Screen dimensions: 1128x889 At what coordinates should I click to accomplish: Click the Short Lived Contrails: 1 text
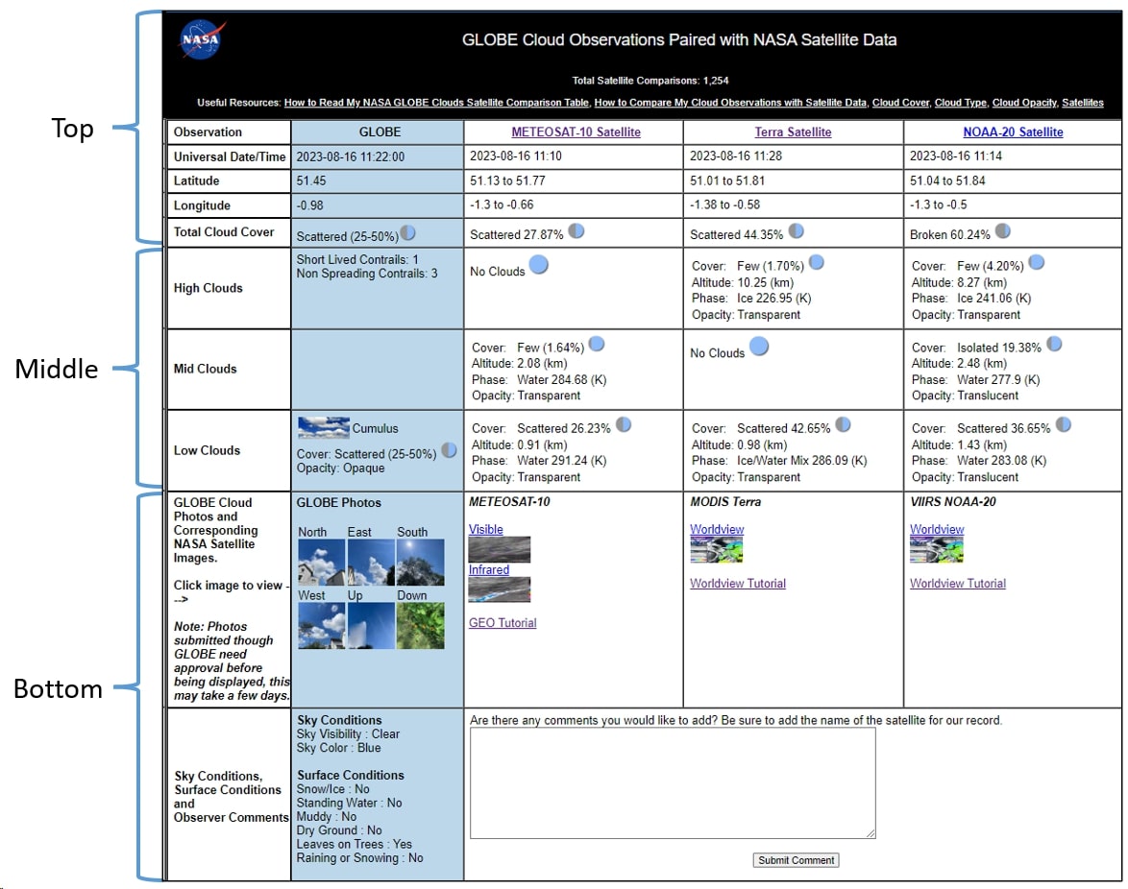(356, 259)
